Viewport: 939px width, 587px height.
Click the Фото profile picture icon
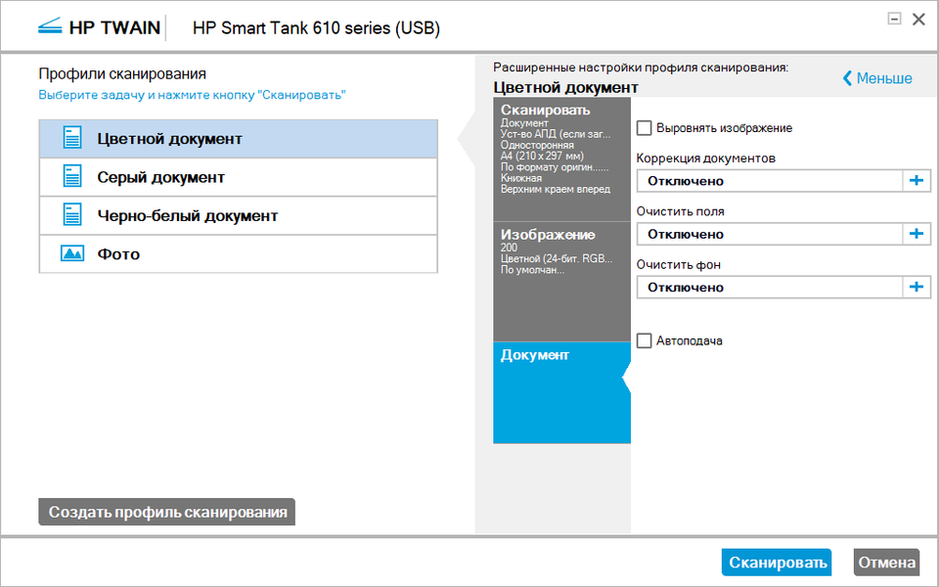(72, 254)
